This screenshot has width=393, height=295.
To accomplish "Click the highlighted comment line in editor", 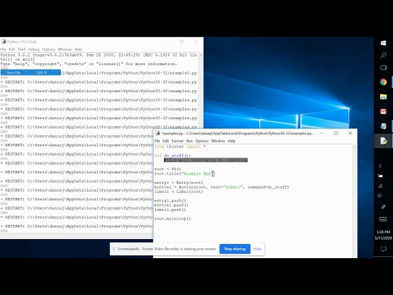I will point(206,160).
